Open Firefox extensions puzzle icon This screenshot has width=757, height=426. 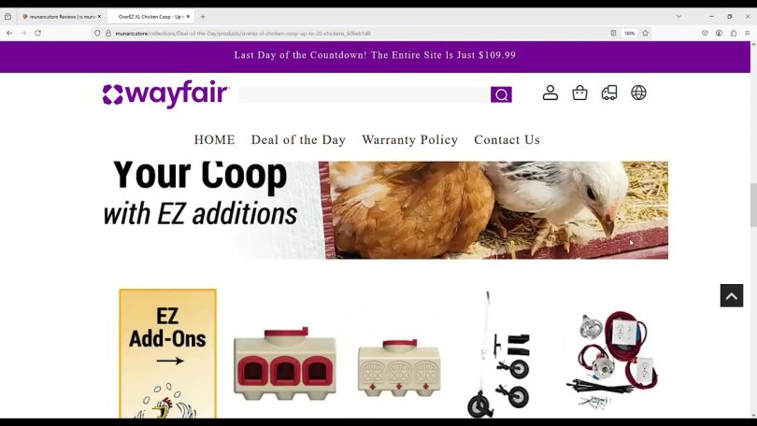[734, 34]
